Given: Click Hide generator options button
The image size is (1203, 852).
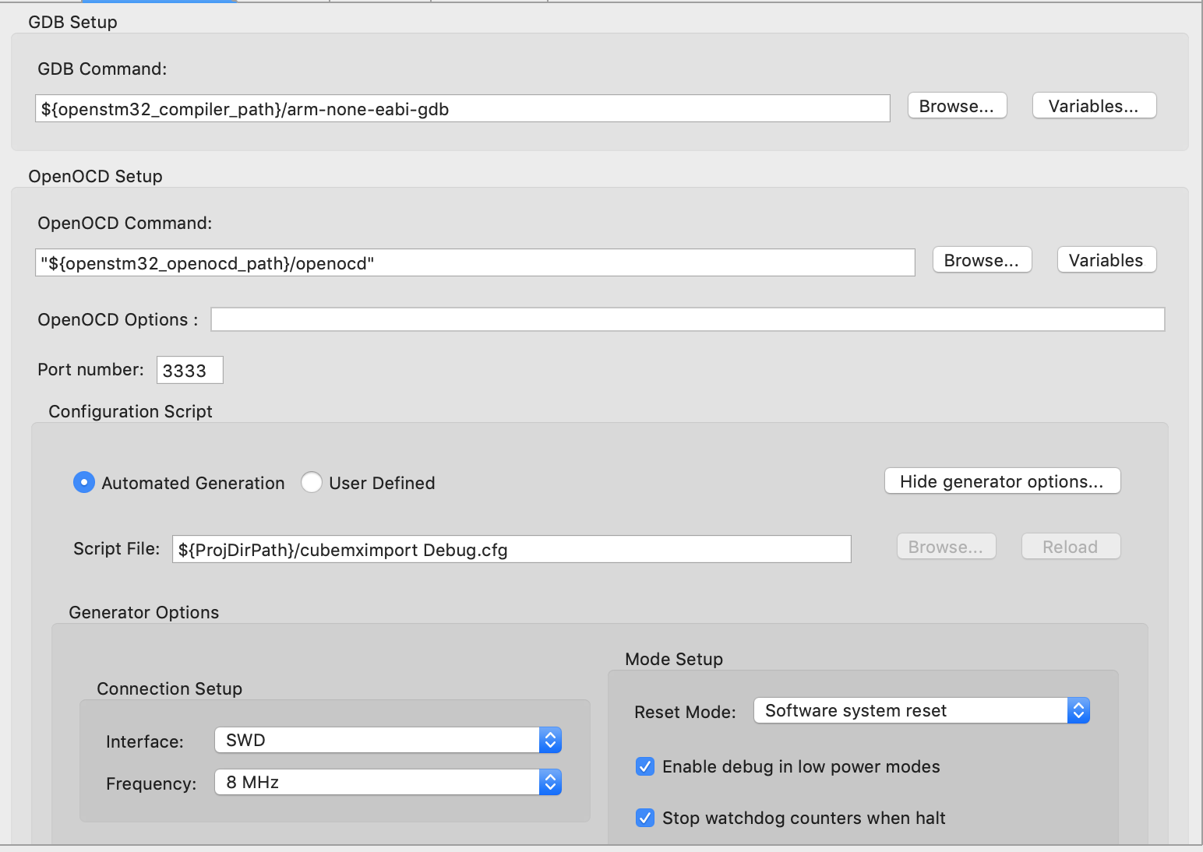Looking at the screenshot, I should coord(1002,481).
